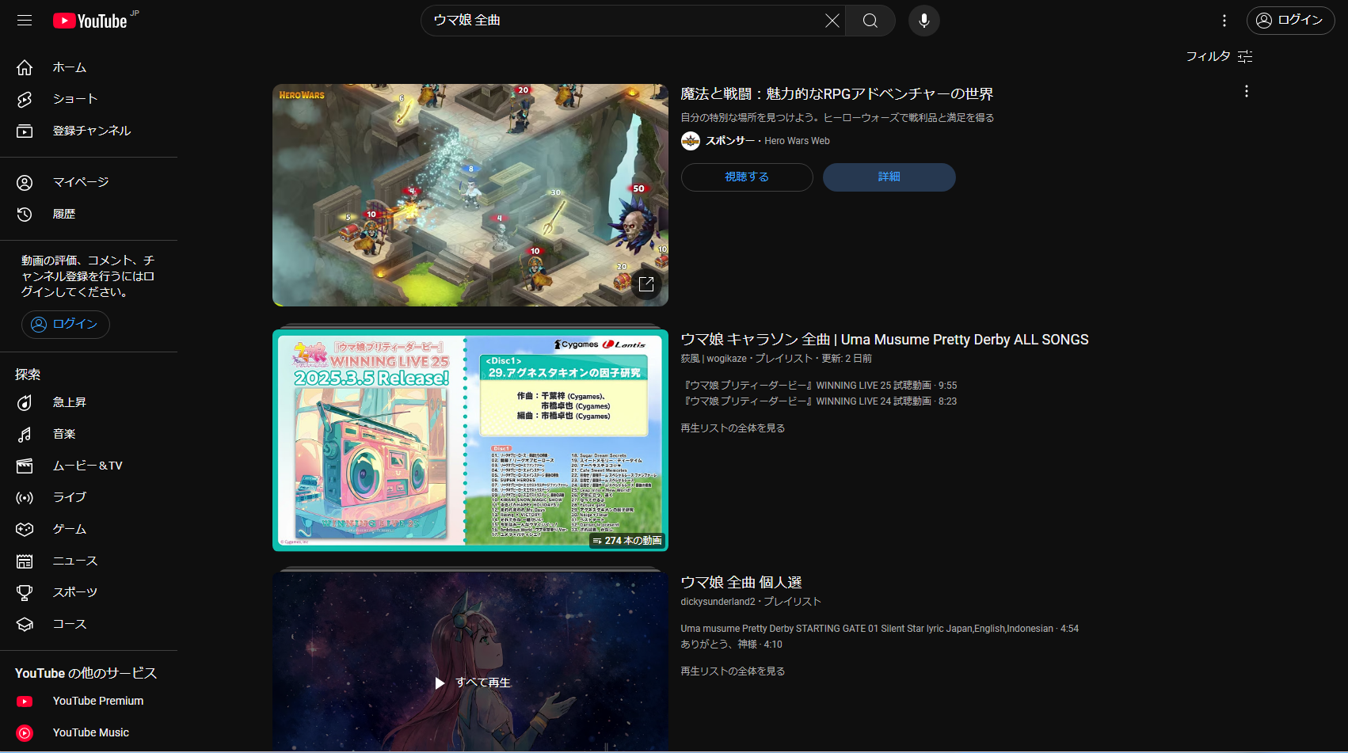Open the ad's three-dot options menu
Image resolution: width=1348 pixels, height=753 pixels.
click(1246, 92)
